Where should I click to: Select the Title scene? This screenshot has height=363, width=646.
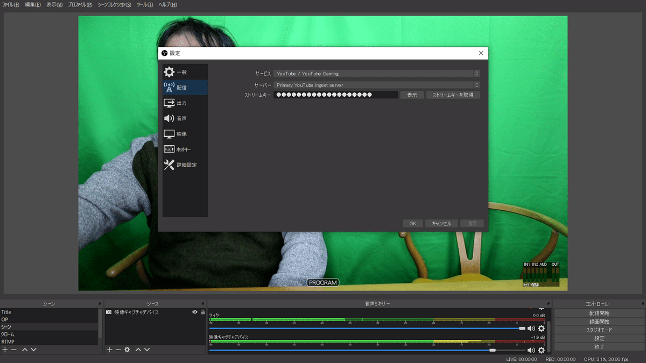coord(50,312)
